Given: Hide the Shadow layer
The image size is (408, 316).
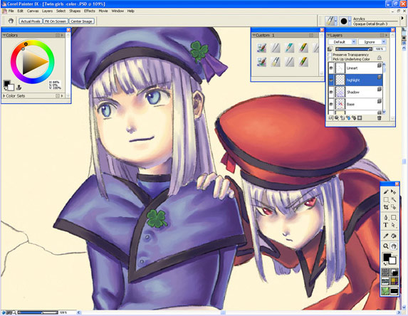Looking at the screenshot, I should (331, 92).
